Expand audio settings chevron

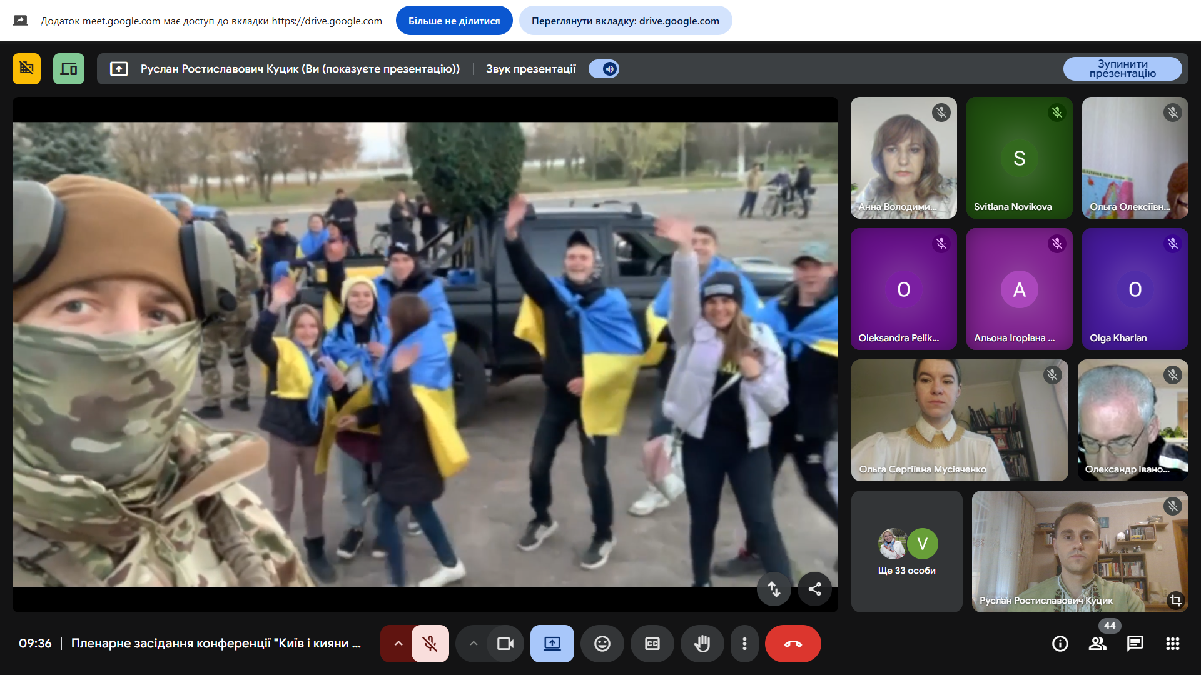coord(398,644)
